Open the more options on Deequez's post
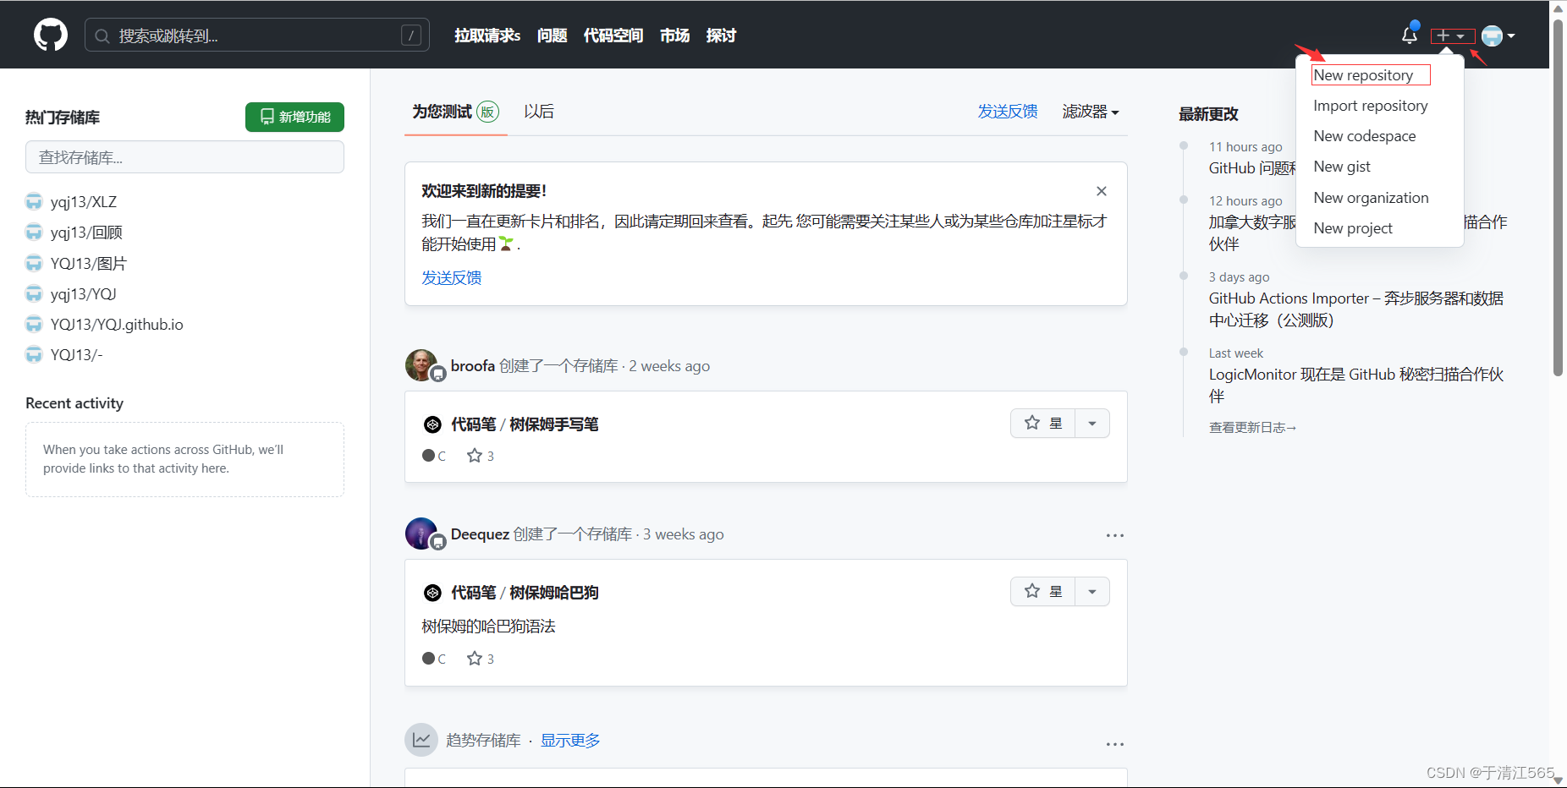Image resolution: width=1567 pixels, height=788 pixels. coord(1115,535)
